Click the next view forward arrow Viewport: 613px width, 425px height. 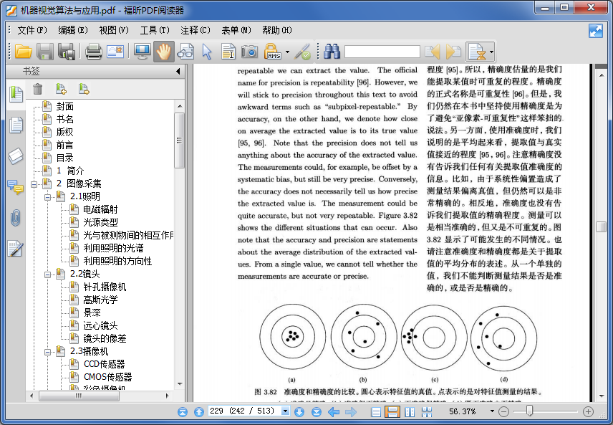click(351, 411)
